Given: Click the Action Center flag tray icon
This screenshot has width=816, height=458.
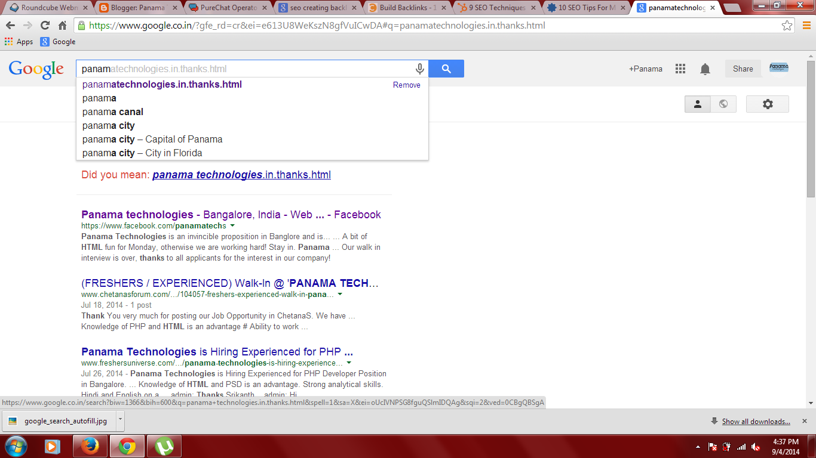Looking at the screenshot, I should (713, 447).
